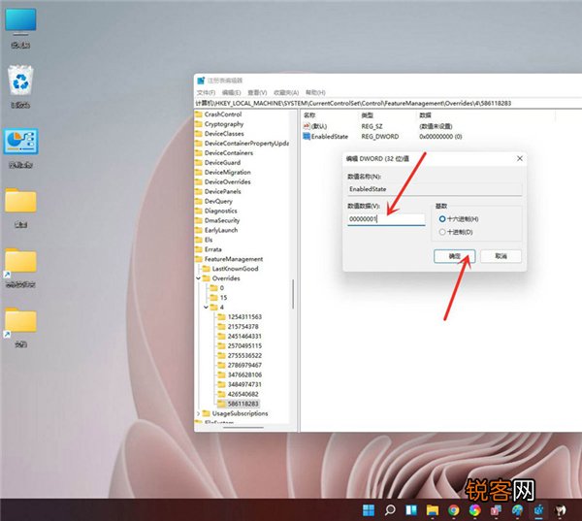This screenshot has height=521, width=582.
Task: Close the Edit DWORD dialog
Action: click(520, 158)
